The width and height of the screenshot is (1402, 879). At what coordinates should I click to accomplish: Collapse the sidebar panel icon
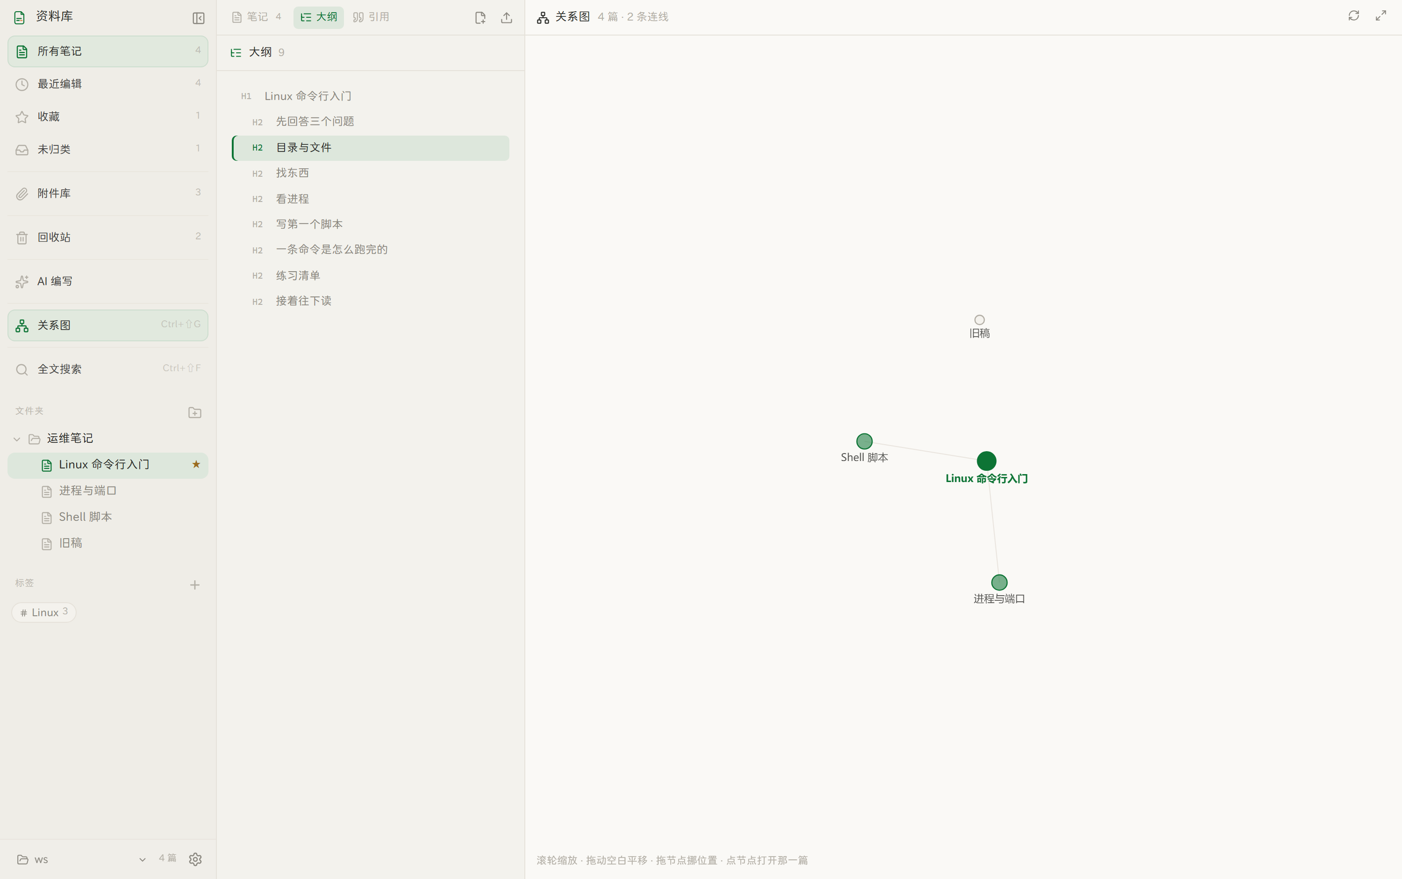pos(198,18)
